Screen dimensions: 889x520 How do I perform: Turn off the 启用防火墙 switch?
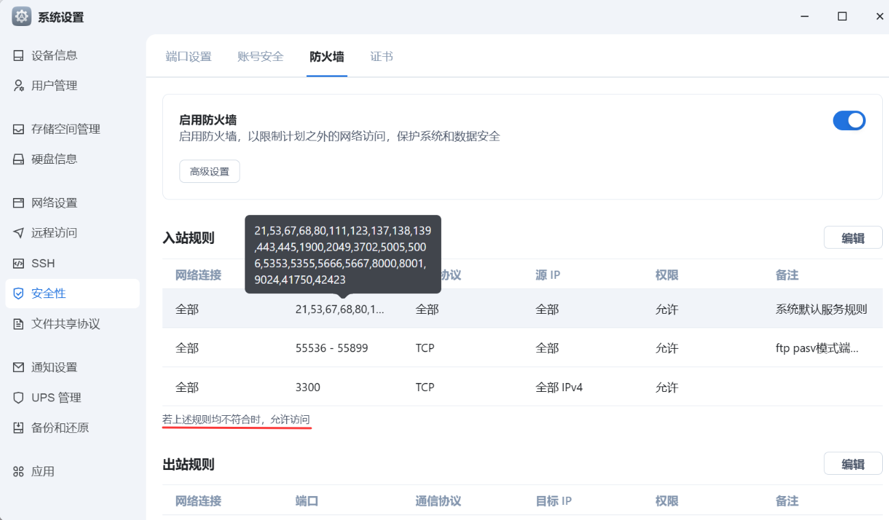pos(849,121)
